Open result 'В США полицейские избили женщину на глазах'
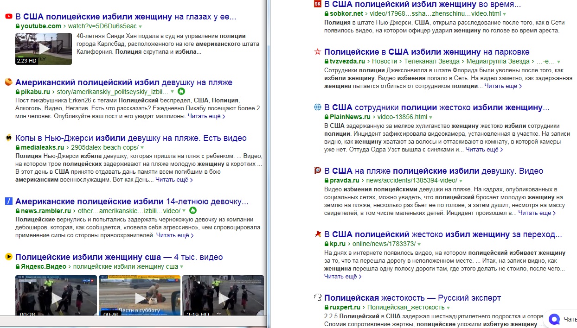The height and width of the screenshot is (328, 577). coord(126,17)
